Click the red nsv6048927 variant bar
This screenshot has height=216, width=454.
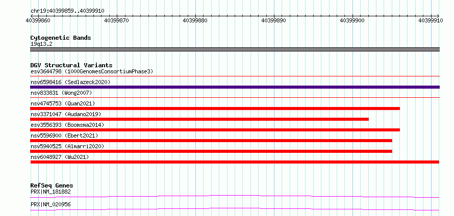235,162
